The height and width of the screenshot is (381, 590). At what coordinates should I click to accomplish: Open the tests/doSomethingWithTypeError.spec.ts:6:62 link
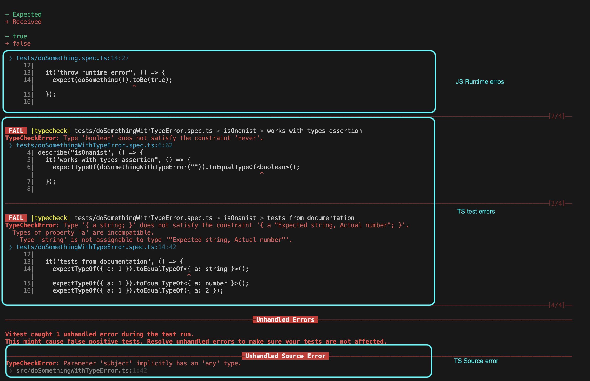[94, 145]
